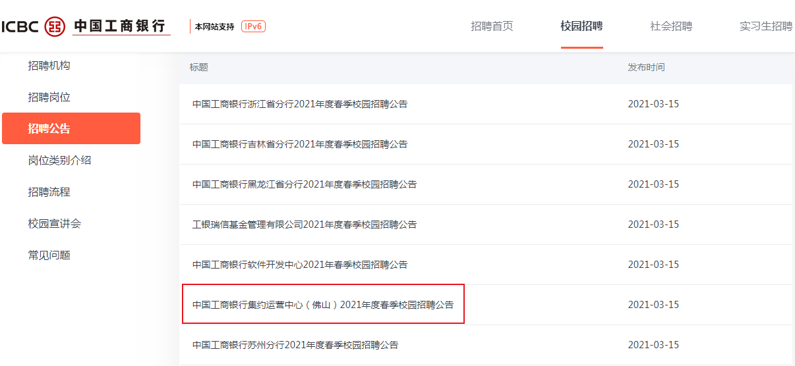Open 校园宣讲会 in the sidebar
Viewport: 795px width, 366px height.
pos(54,224)
